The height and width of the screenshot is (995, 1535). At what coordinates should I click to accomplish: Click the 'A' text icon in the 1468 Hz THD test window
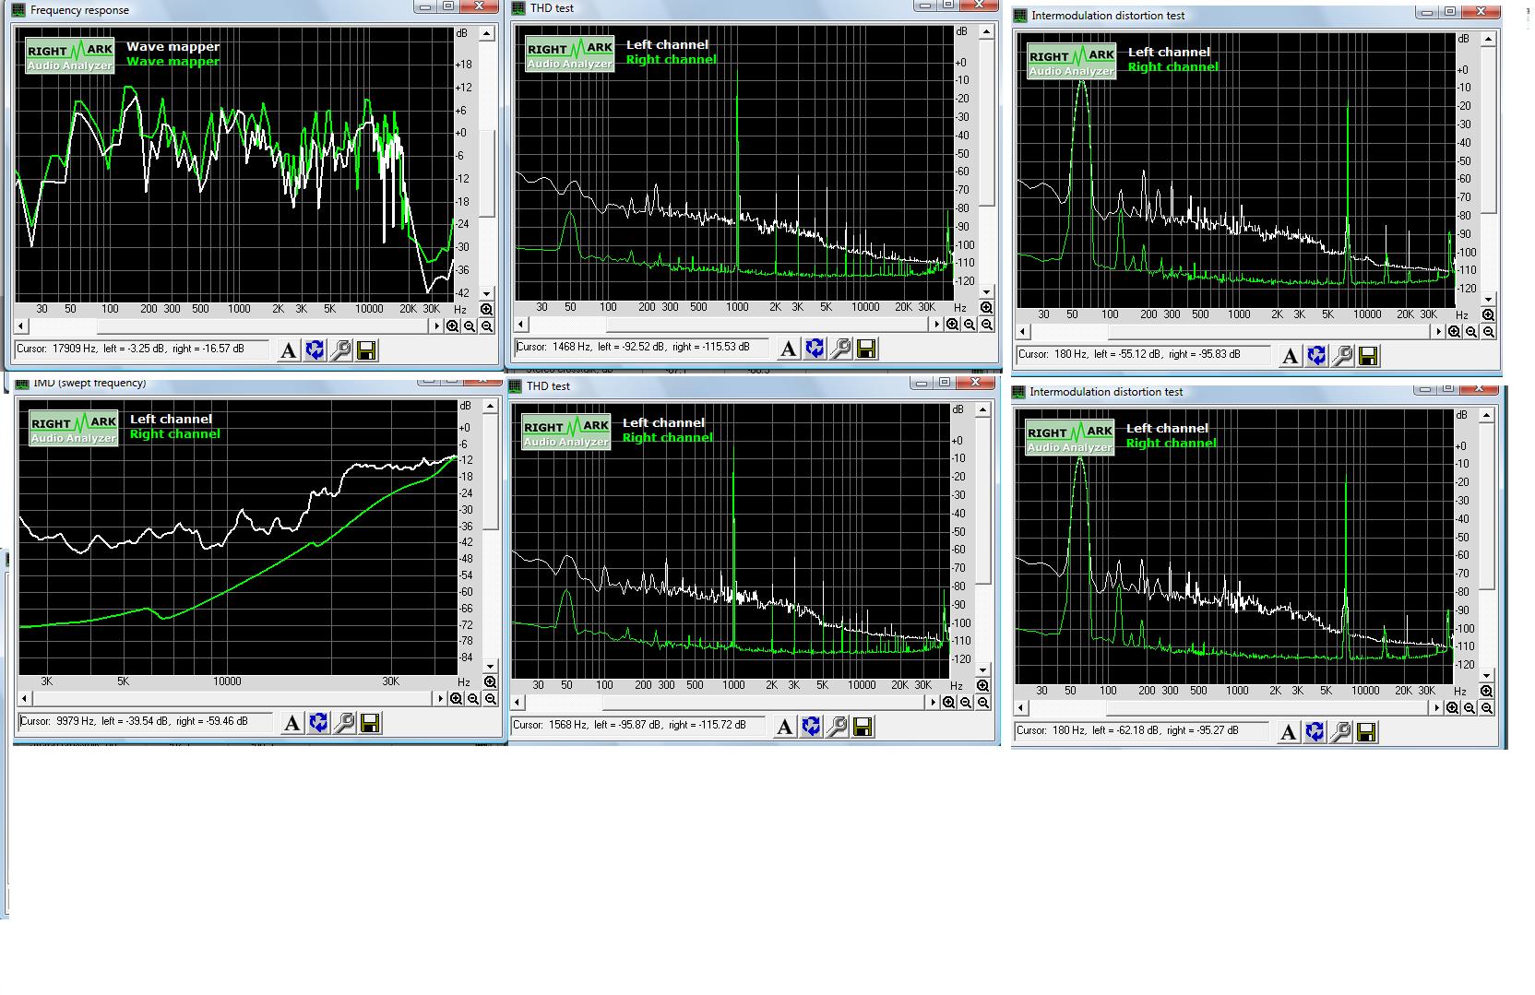click(788, 349)
